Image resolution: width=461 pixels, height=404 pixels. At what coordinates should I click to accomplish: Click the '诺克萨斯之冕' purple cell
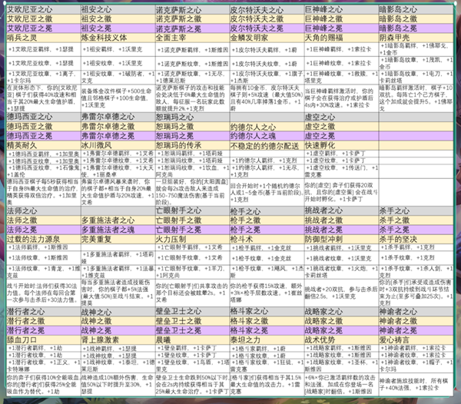coord(192,28)
